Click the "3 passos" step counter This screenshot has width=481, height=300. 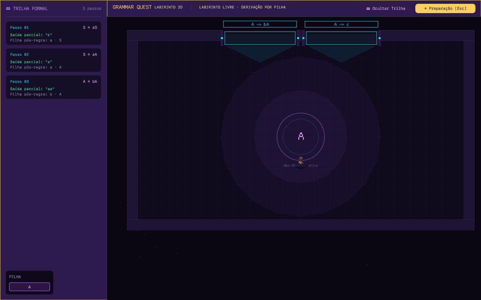[x=92, y=8]
